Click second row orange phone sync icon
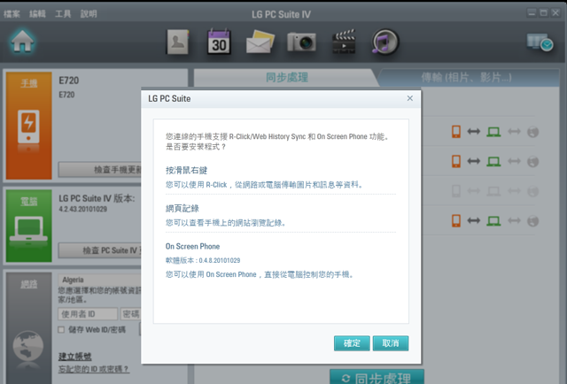 click(x=456, y=161)
